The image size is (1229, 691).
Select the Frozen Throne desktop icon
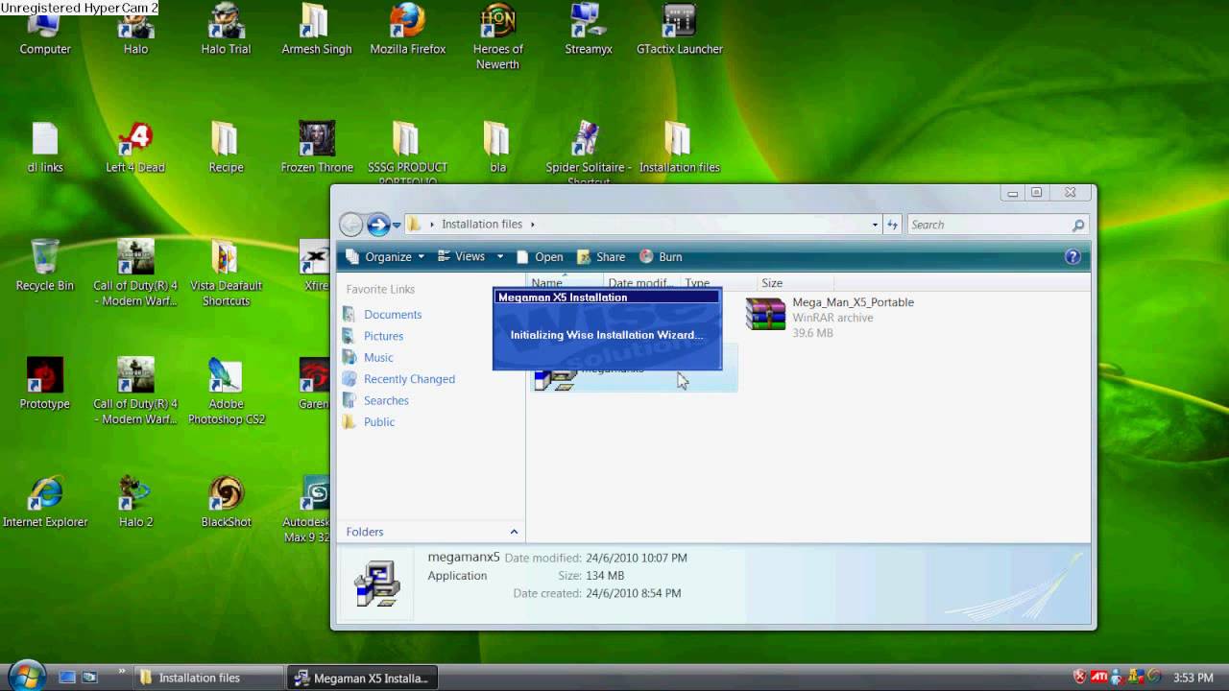pos(316,149)
